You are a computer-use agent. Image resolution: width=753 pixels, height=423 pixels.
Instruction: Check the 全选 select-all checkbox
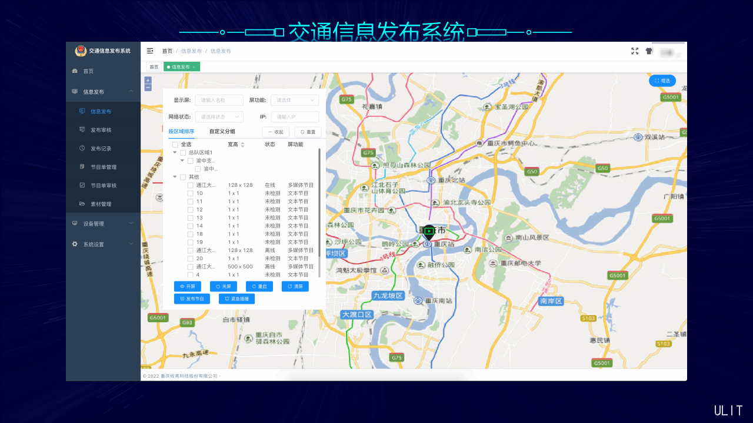pyautogui.click(x=175, y=145)
